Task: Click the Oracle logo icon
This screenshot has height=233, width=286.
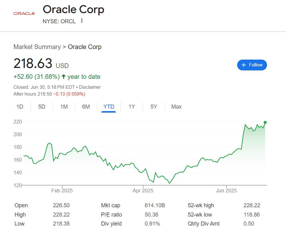Action: click(24, 13)
